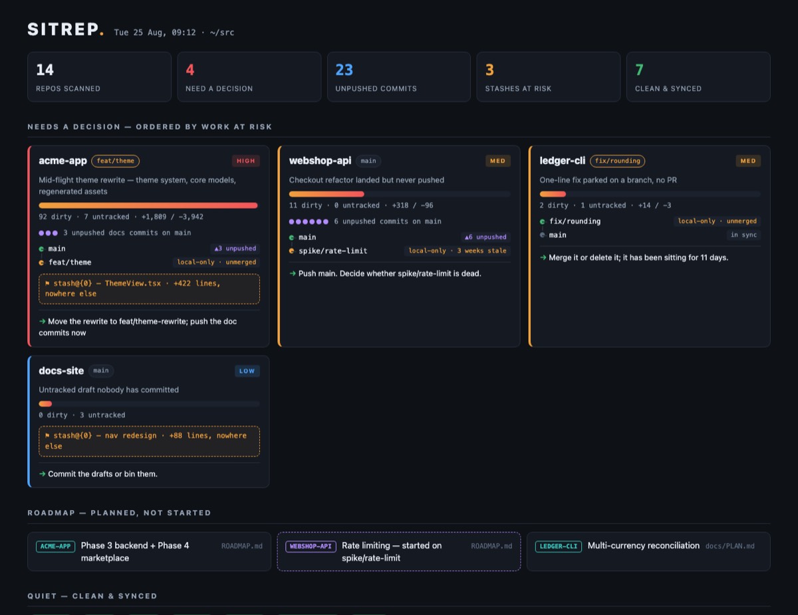Click 'Checkout refactor landed but never pushed'
Viewport: 798px width, 615px height.
[366, 180]
